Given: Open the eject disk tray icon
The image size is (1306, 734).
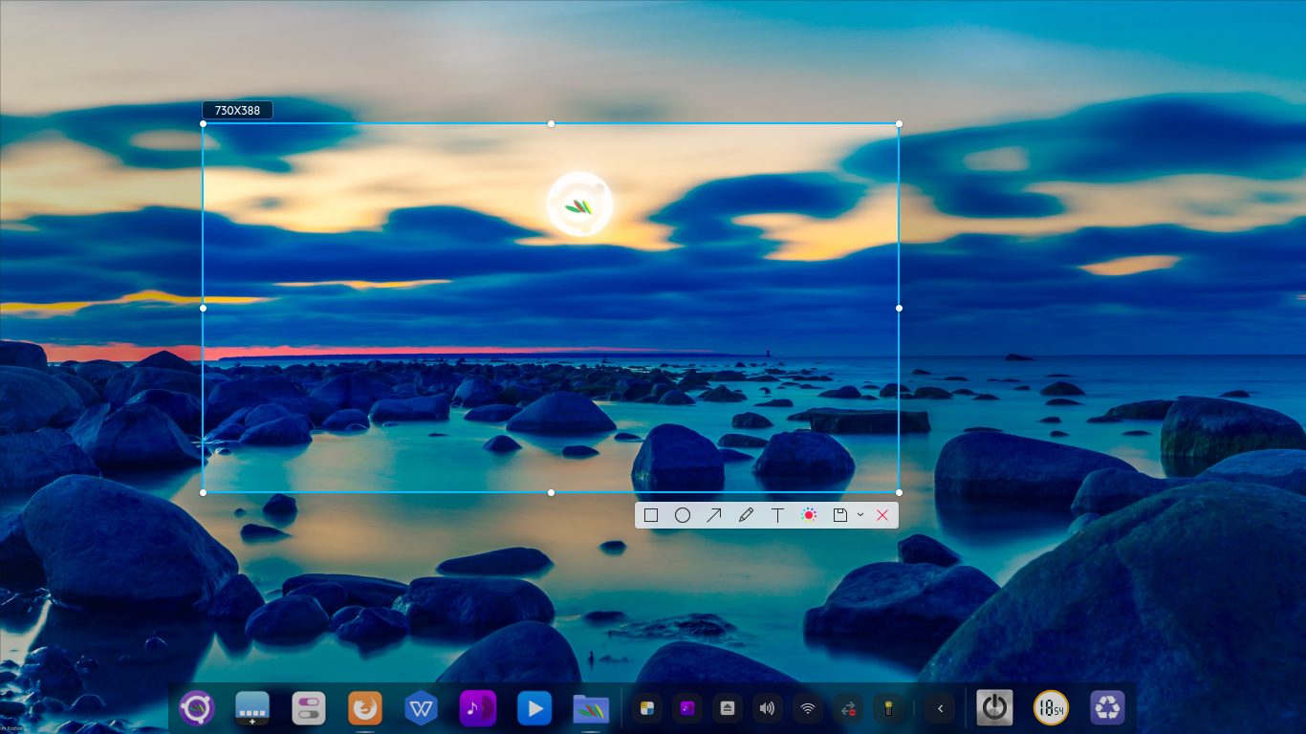Looking at the screenshot, I should [728, 708].
